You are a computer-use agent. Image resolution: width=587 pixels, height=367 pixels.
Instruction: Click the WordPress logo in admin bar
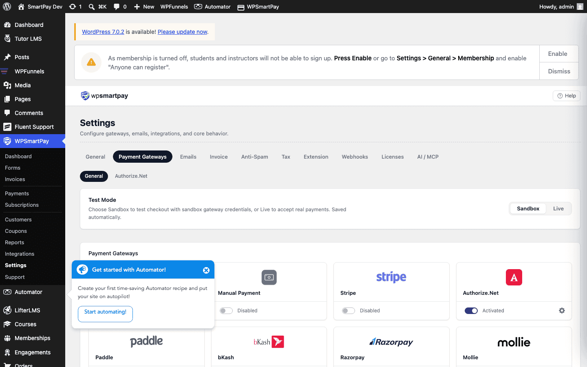point(7,7)
